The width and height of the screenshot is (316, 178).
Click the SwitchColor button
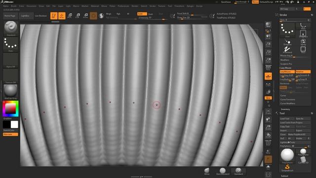coord(9,131)
